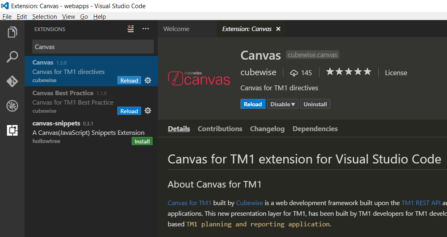Screen dimensions: 447x237
Task: Open the manage gear for Canvas Best Practice
Action: click(148, 111)
